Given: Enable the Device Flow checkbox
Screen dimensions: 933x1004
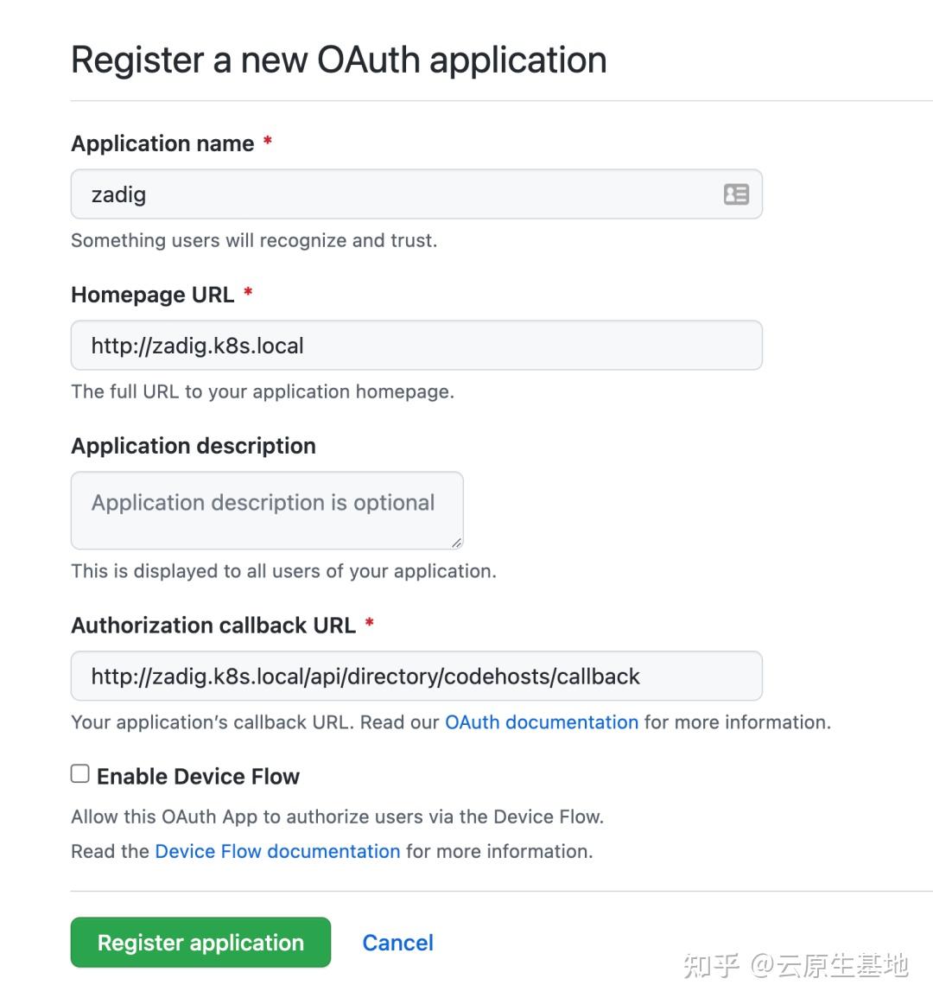Looking at the screenshot, I should [x=80, y=773].
